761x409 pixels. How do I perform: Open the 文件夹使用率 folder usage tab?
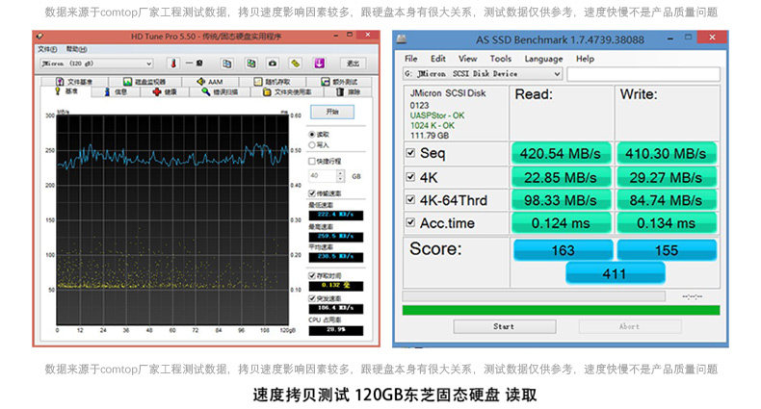tap(287, 91)
